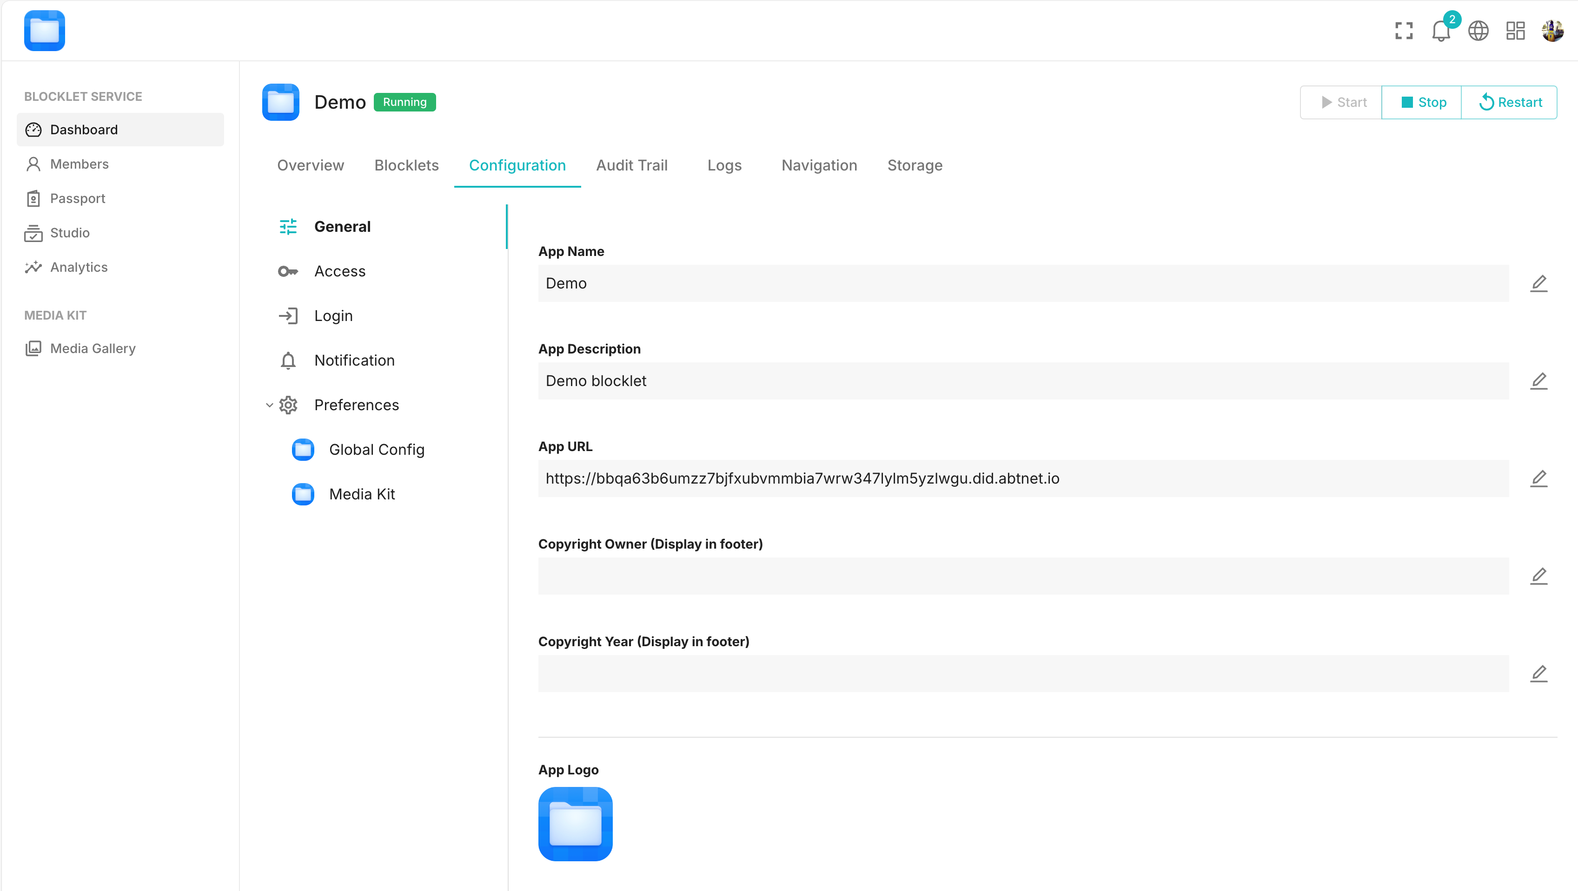Open the Global Config preferences
Screen dimensions: 1578x891
point(376,449)
